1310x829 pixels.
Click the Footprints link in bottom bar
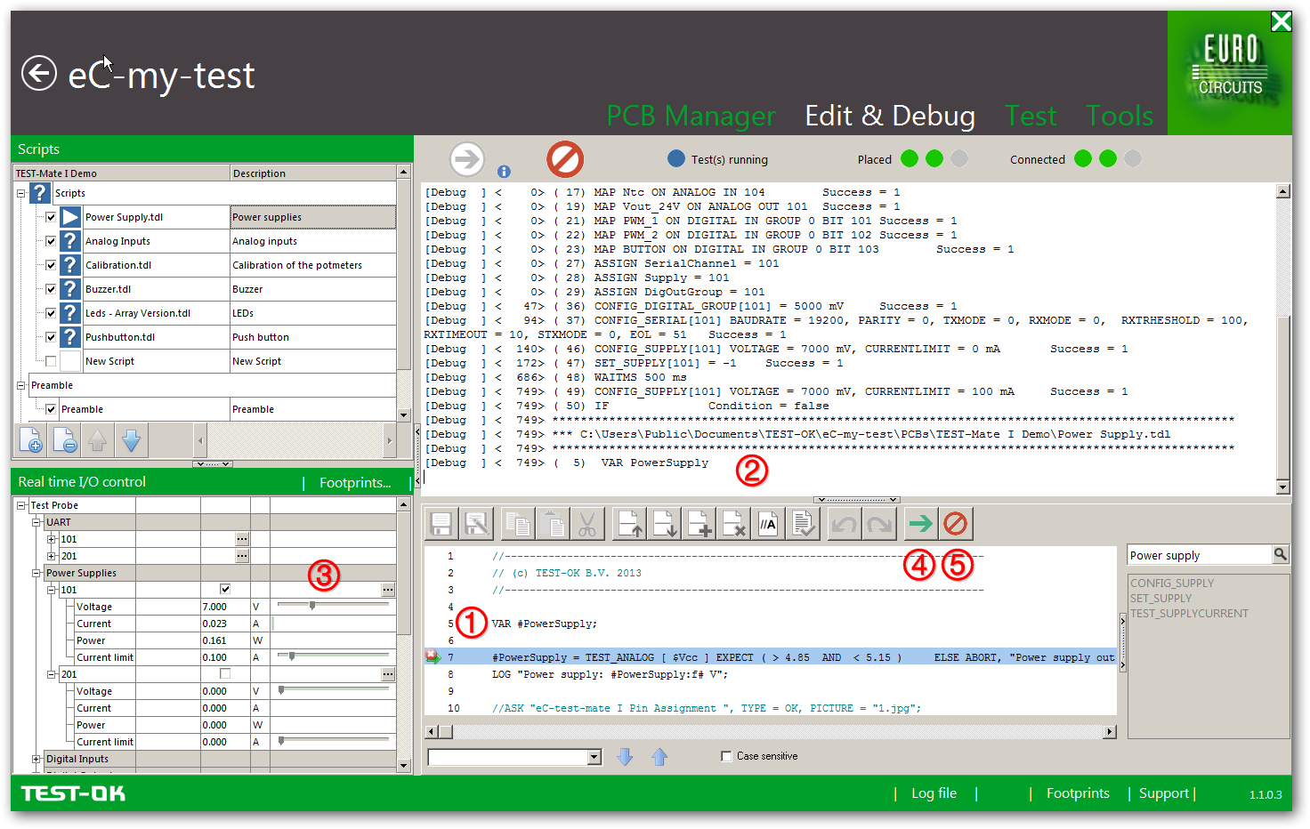coord(1078,793)
